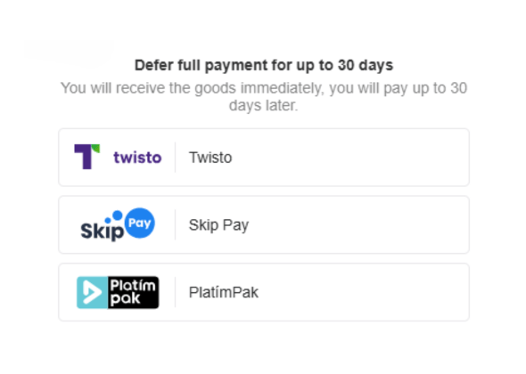The width and height of the screenshot is (526, 374).
Task: Click the teal play arrow in PlatímPak logo
Action: 92,292
